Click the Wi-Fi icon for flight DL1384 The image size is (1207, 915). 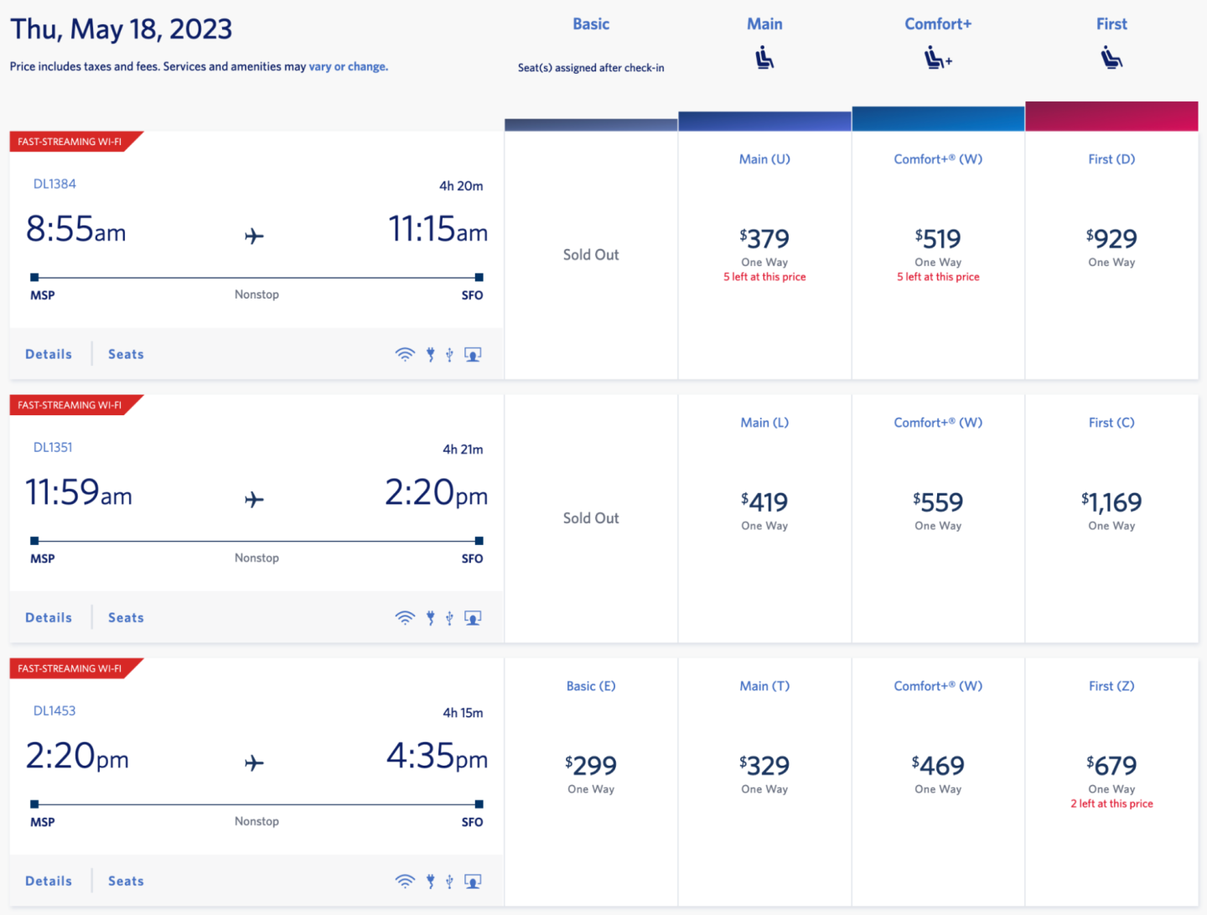click(x=405, y=355)
